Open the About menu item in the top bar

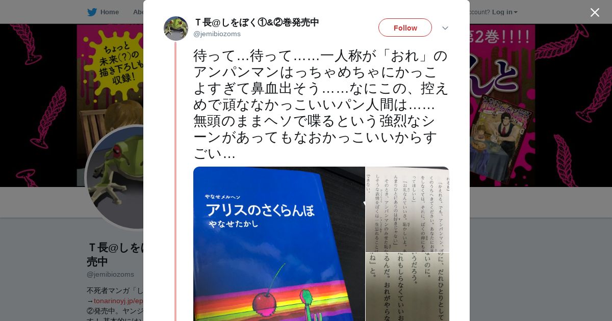[x=138, y=12]
